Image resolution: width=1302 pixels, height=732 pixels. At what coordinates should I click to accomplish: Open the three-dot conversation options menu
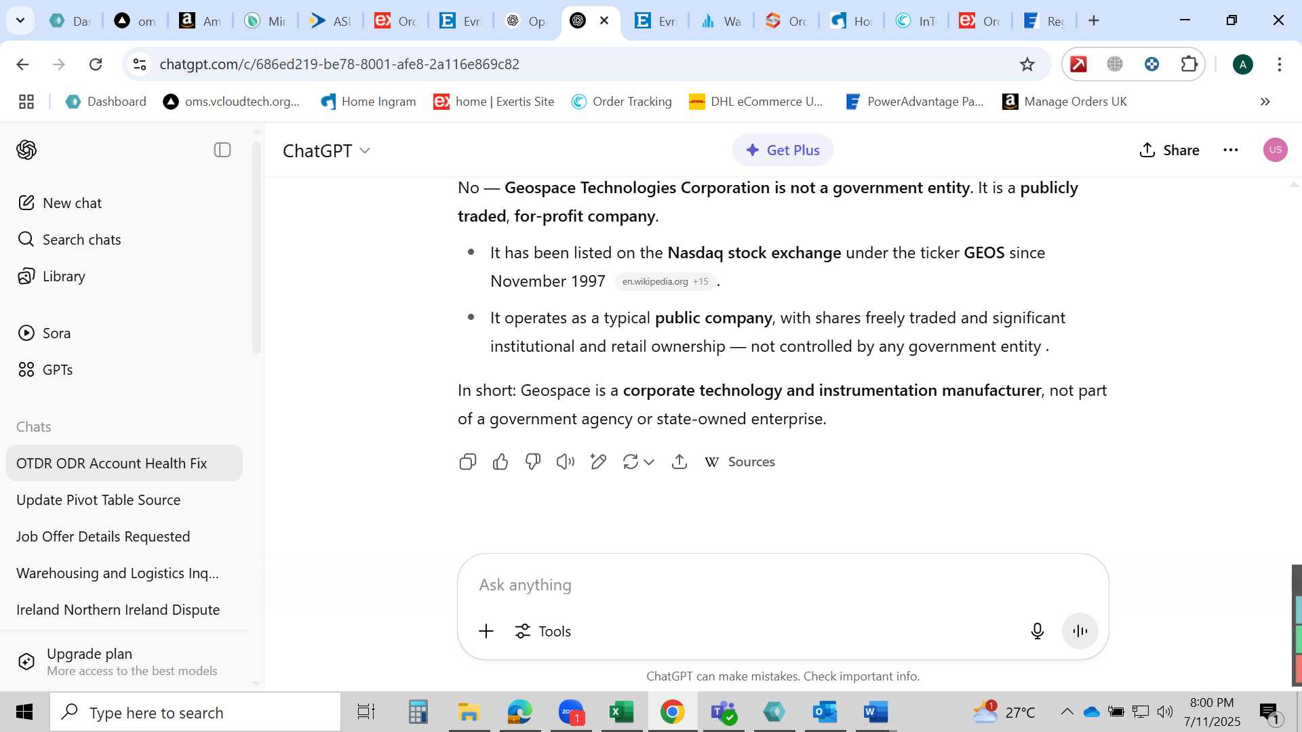(x=1231, y=150)
